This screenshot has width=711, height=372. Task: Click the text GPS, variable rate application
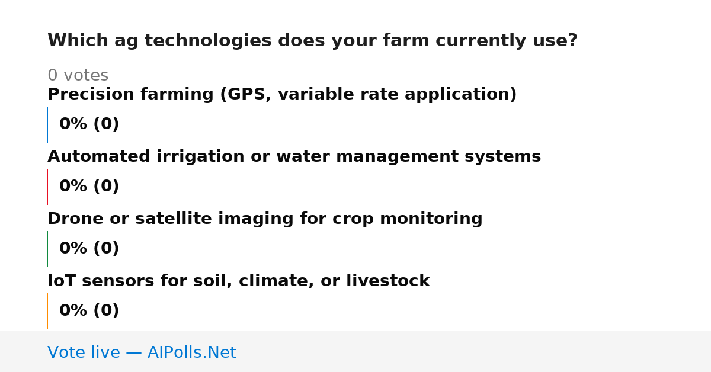(x=365, y=95)
